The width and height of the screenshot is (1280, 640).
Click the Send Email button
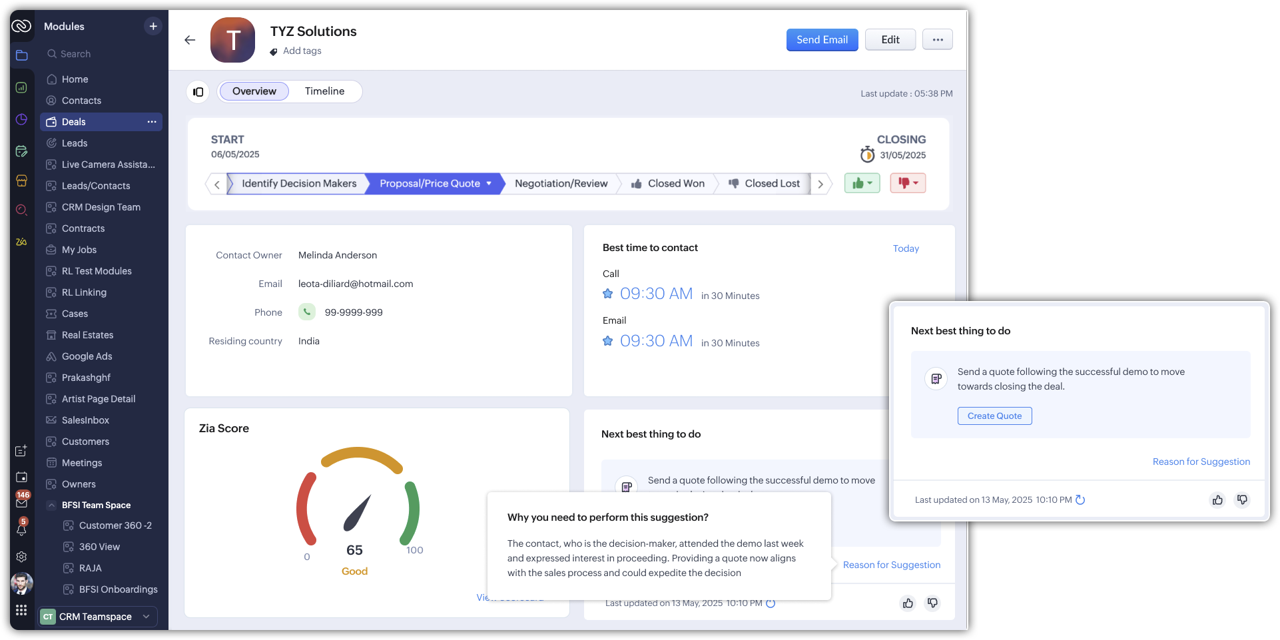(x=822, y=40)
